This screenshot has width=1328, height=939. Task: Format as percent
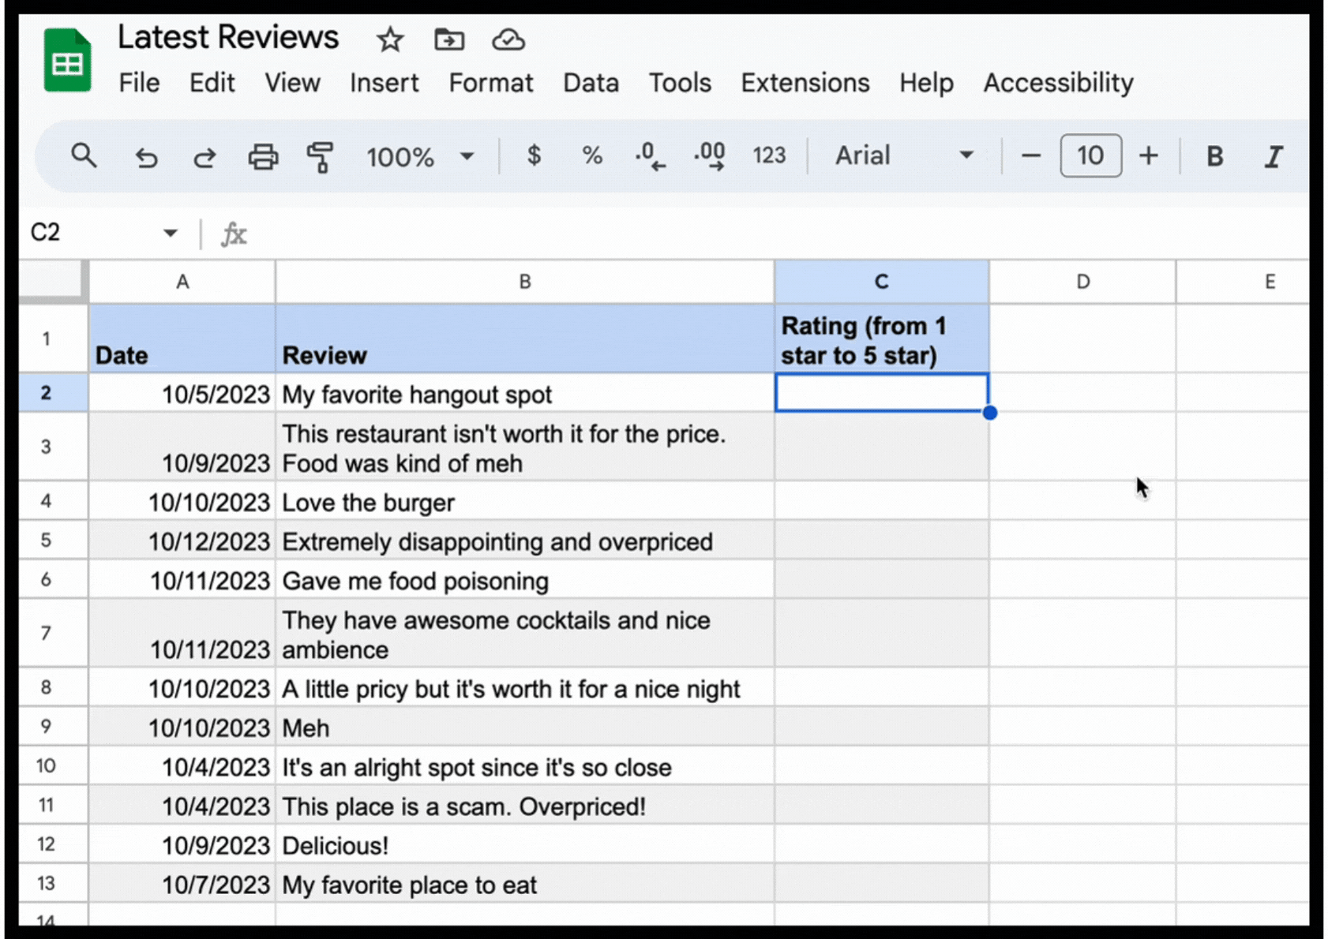coord(592,155)
